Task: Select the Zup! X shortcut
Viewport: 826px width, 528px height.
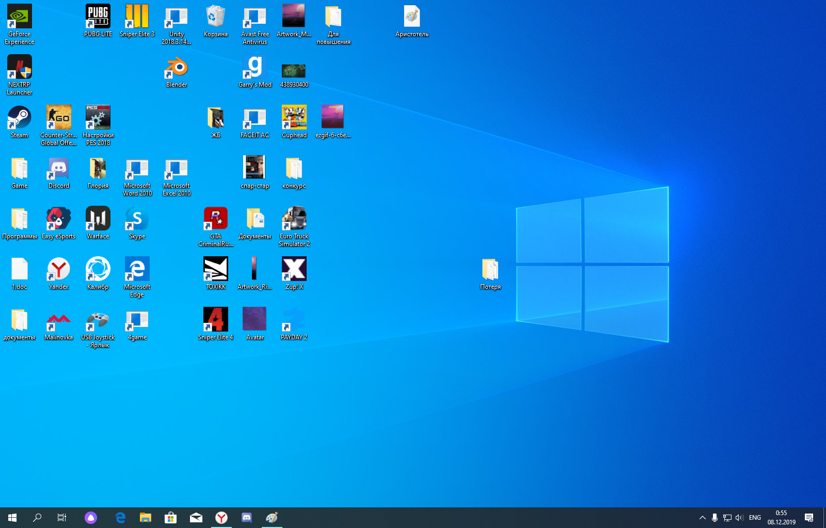Action: 294,273
